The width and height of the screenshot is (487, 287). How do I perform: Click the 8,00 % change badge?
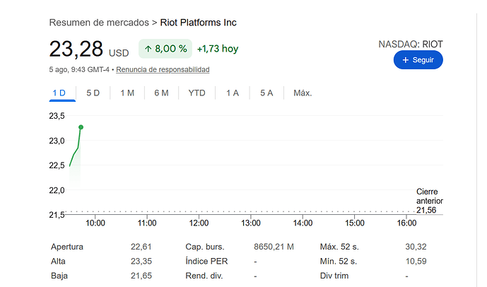click(165, 49)
